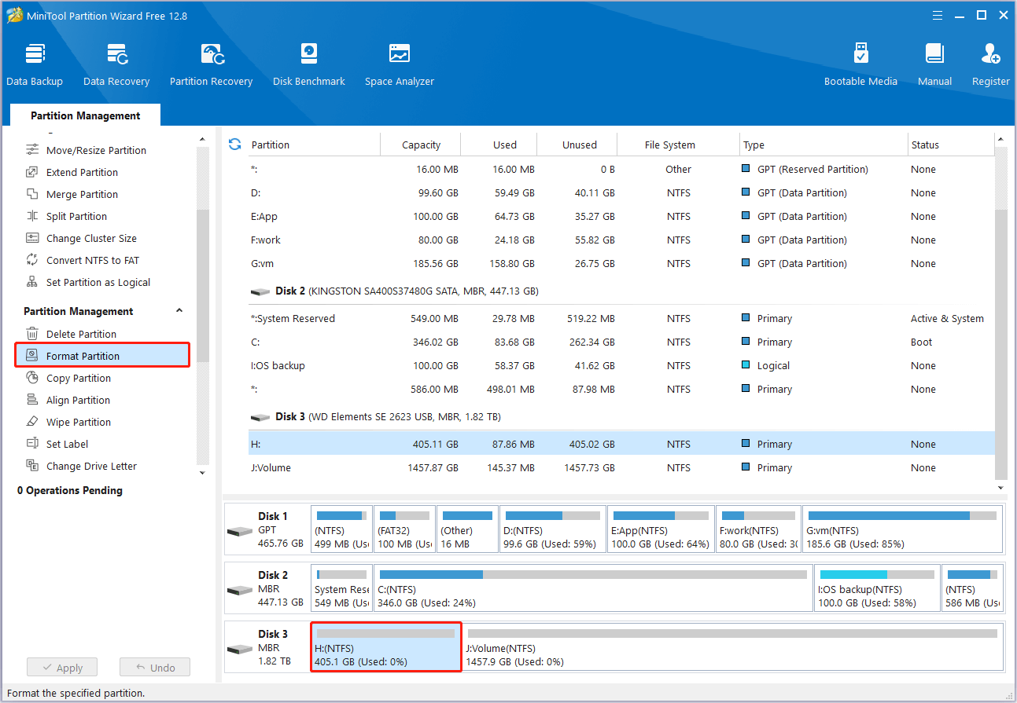Click sidebar scroll-down arrow
Screen dimensions: 1017x703
pos(202,473)
